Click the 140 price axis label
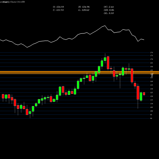 tap(151, 81)
